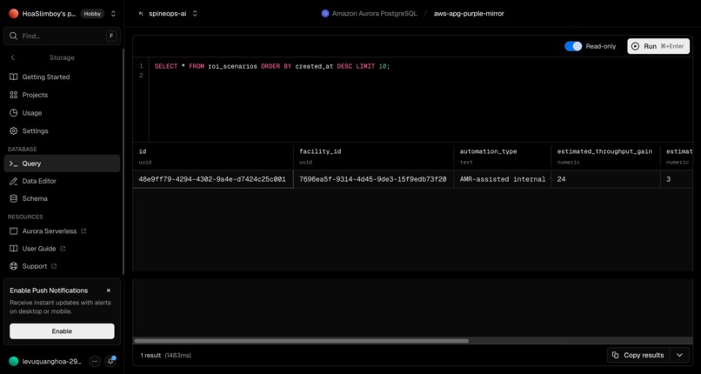The height and width of the screenshot is (374, 701).
Task: Open the user account ellipsis menu
Action: coord(94,361)
